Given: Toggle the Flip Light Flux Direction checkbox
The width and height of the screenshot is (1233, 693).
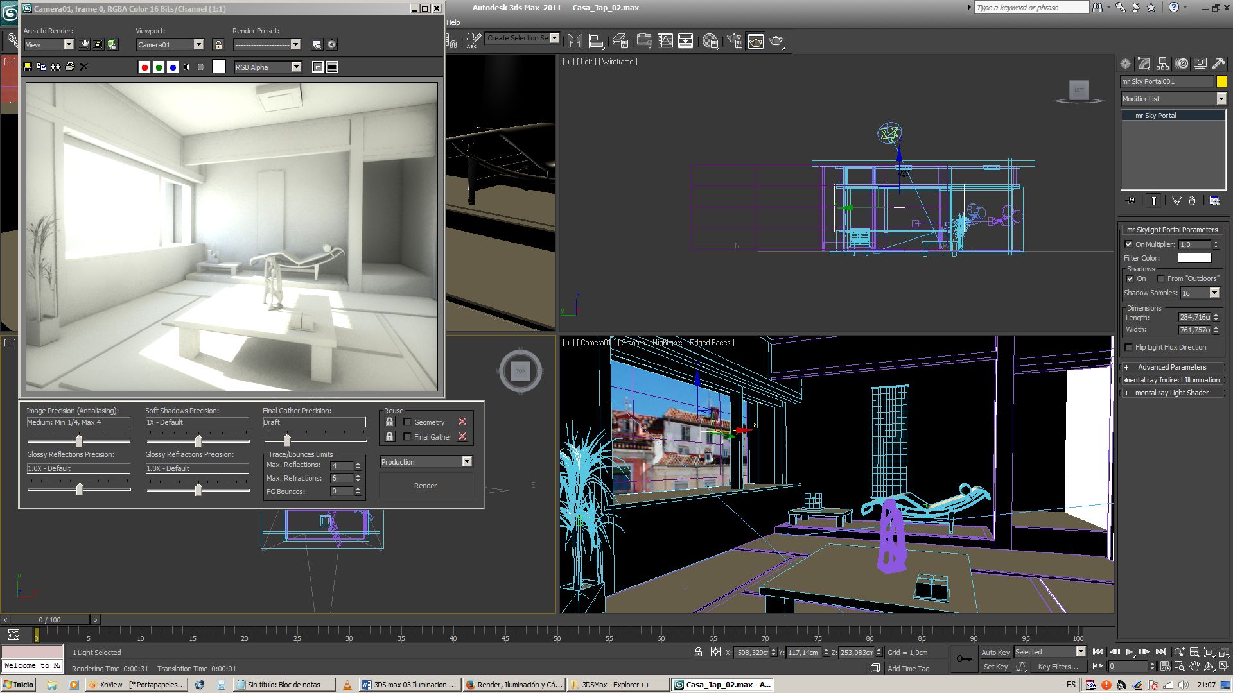Looking at the screenshot, I should point(1129,347).
